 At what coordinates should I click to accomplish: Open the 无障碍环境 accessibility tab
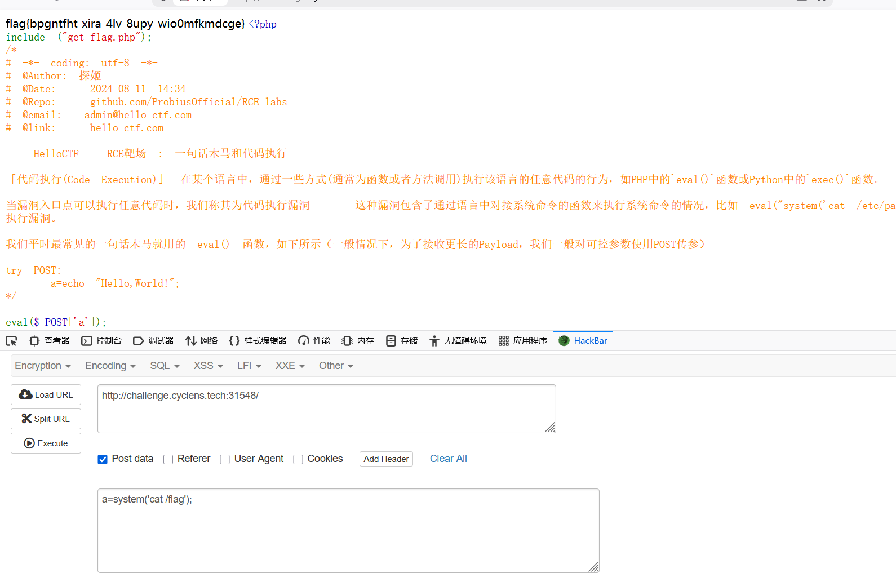point(458,341)
